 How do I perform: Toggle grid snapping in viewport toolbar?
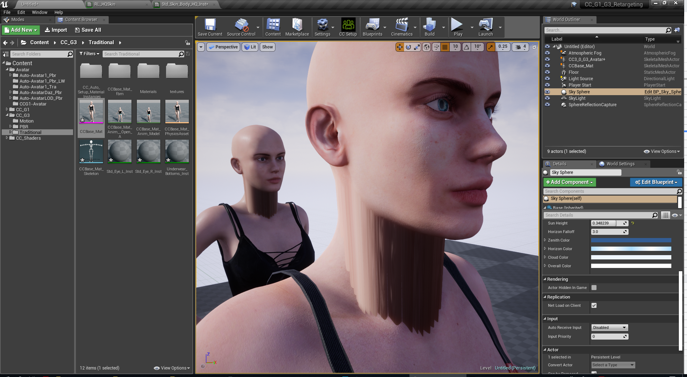pos(445,47)
